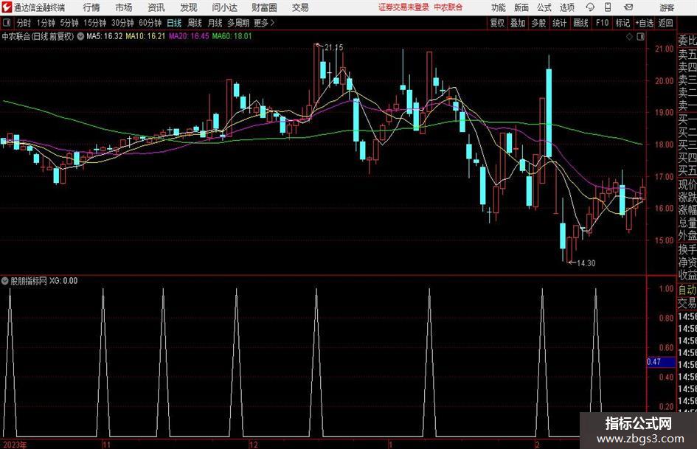The image size is (697, 449).
Task: Switch to the 5分钟 period
Action: [69, 23]
